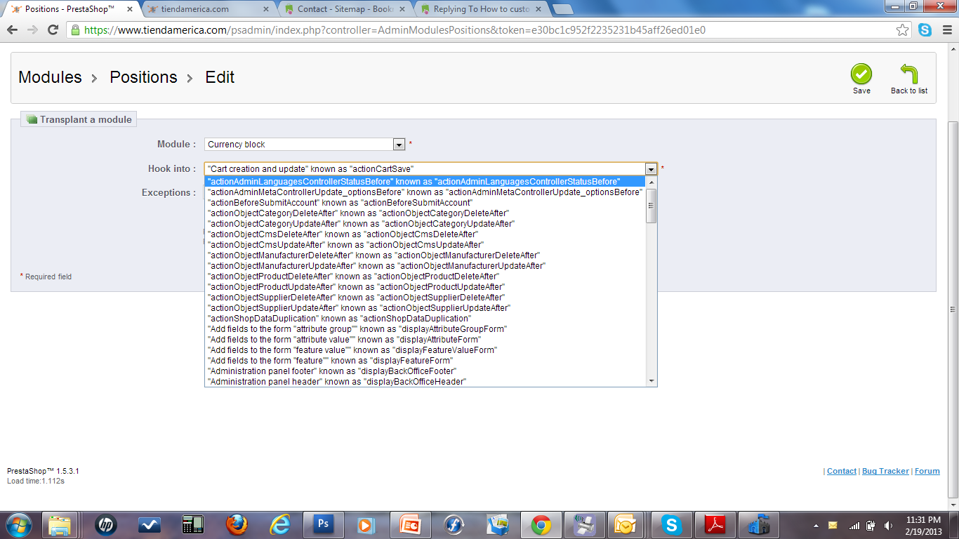Open the Windows Start menu
This screenshot has width=959, height=539.
point(18,525)
